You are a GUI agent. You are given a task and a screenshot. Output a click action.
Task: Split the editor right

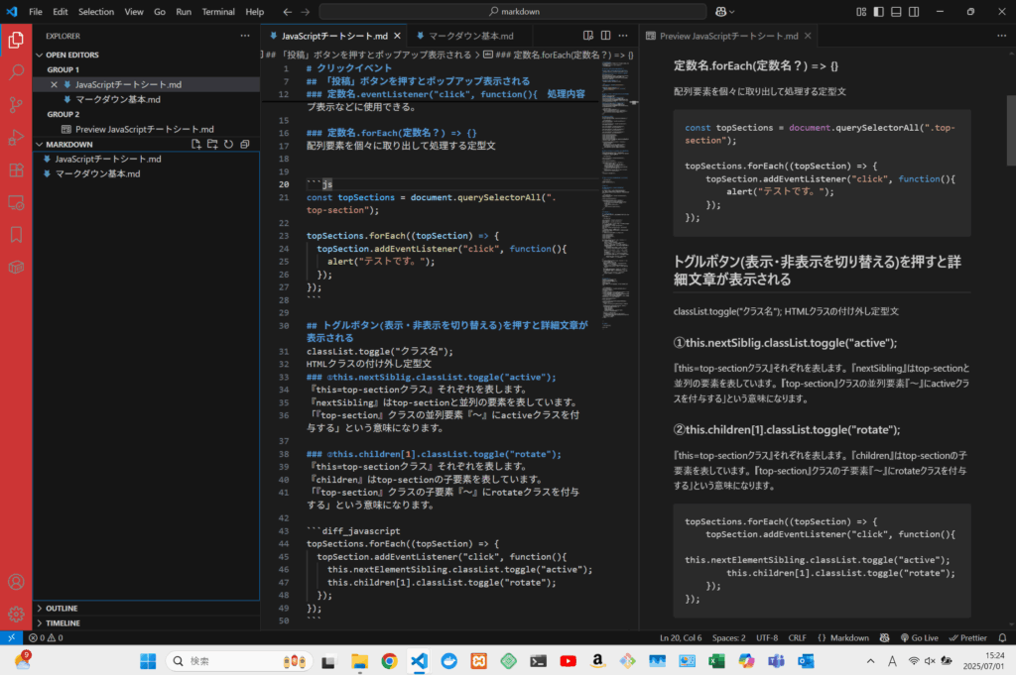click(606, 36)
